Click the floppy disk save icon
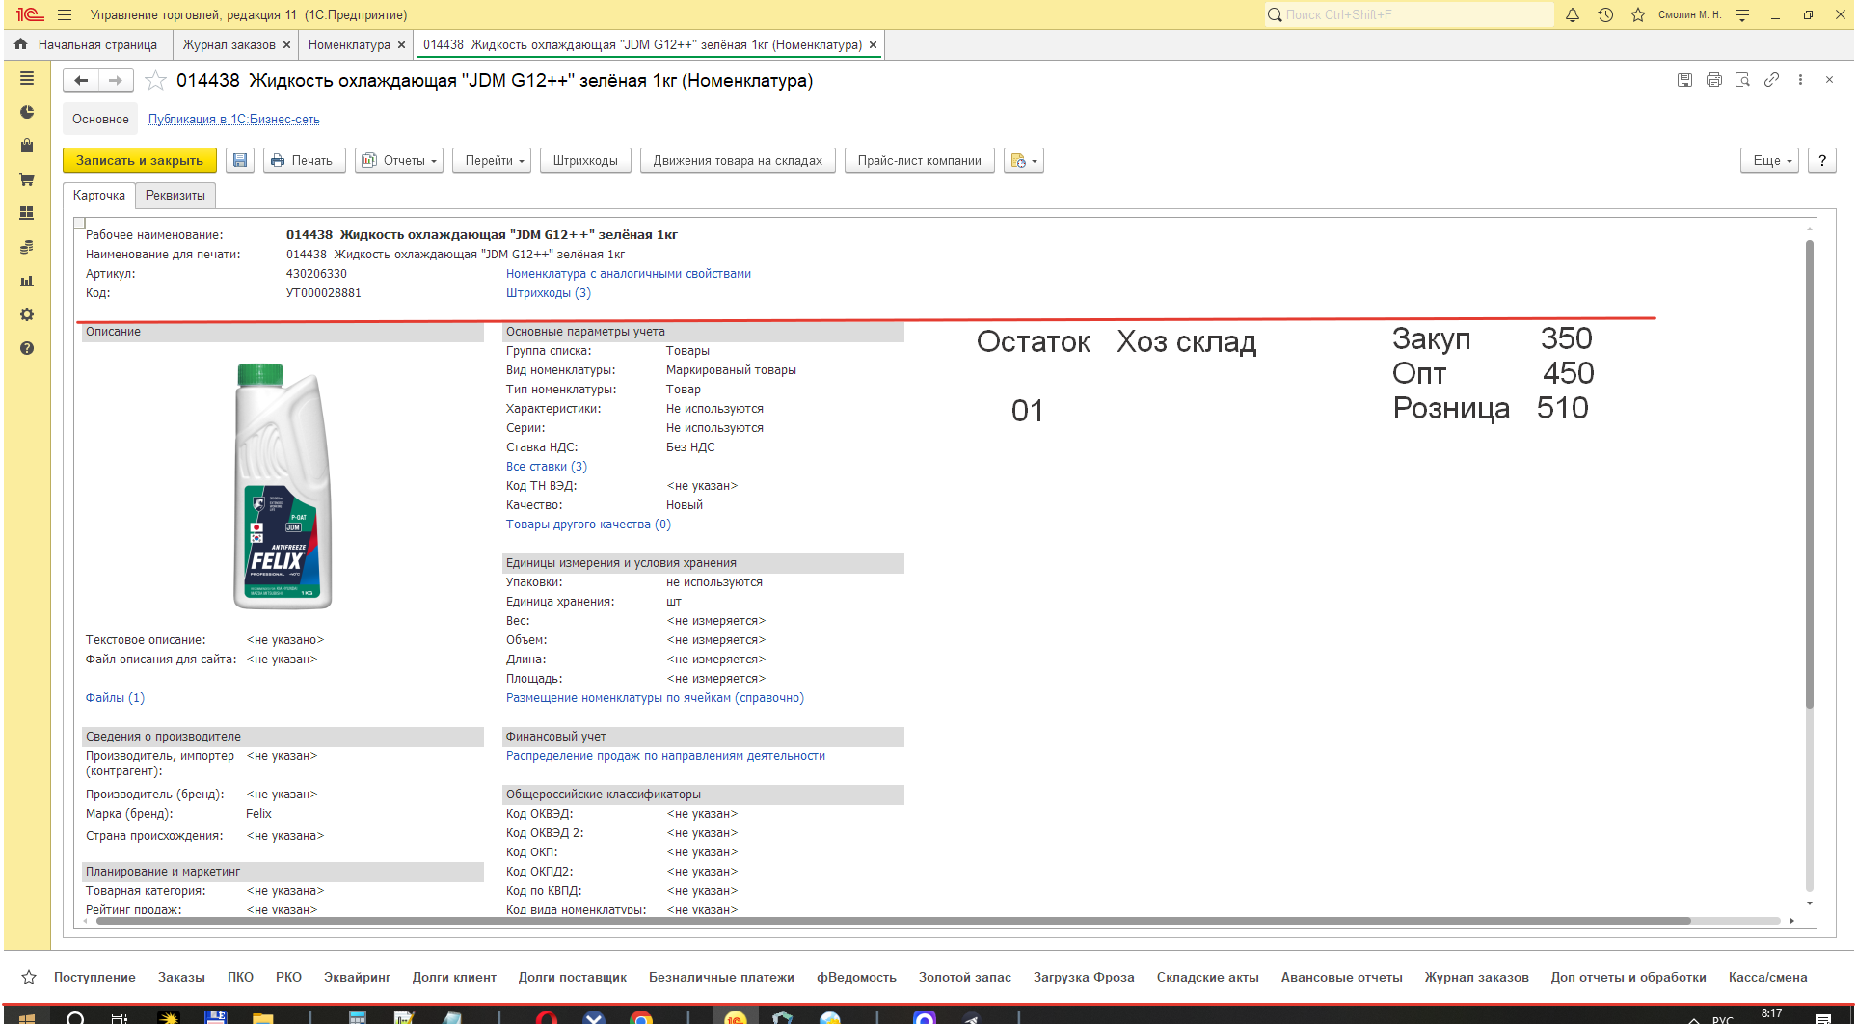The height and width of the screenshot is (1024, 1857). click(240, 161)
